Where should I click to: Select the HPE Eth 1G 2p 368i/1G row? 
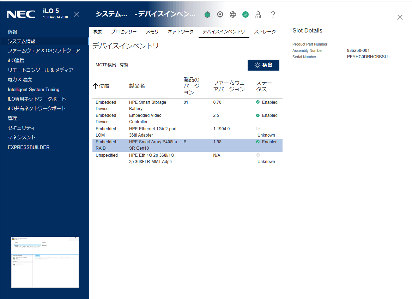coord(187,159)
